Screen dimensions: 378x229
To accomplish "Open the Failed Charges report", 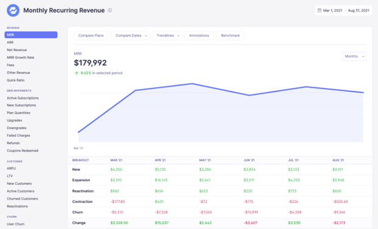I will (x=18, y=136).
